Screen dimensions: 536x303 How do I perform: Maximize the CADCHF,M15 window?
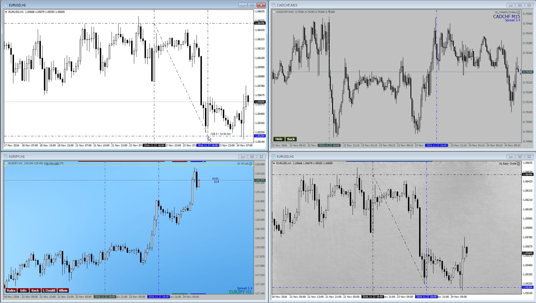tap(520, 5)
